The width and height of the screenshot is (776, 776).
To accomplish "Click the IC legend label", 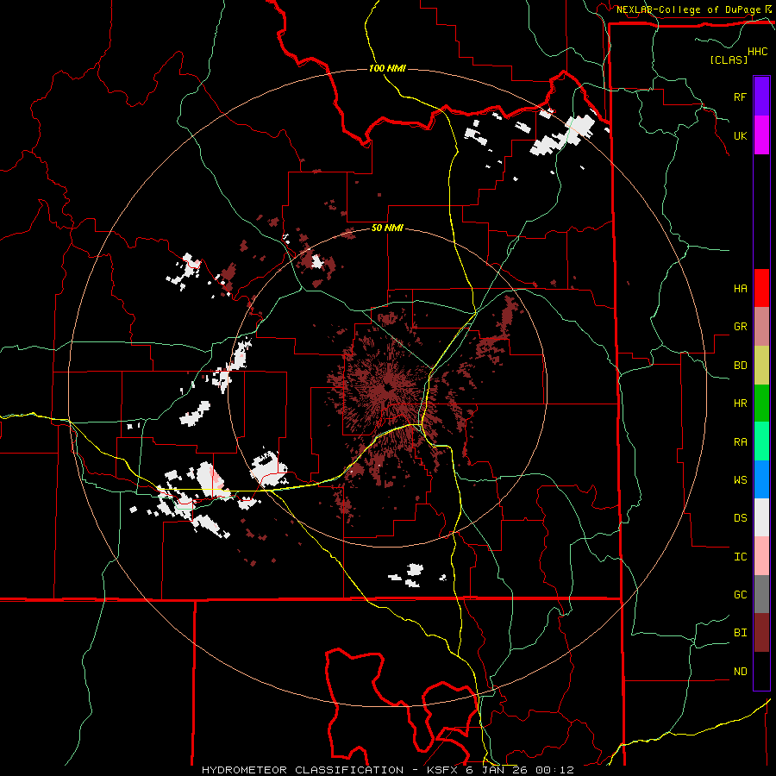I will [740, 557].
